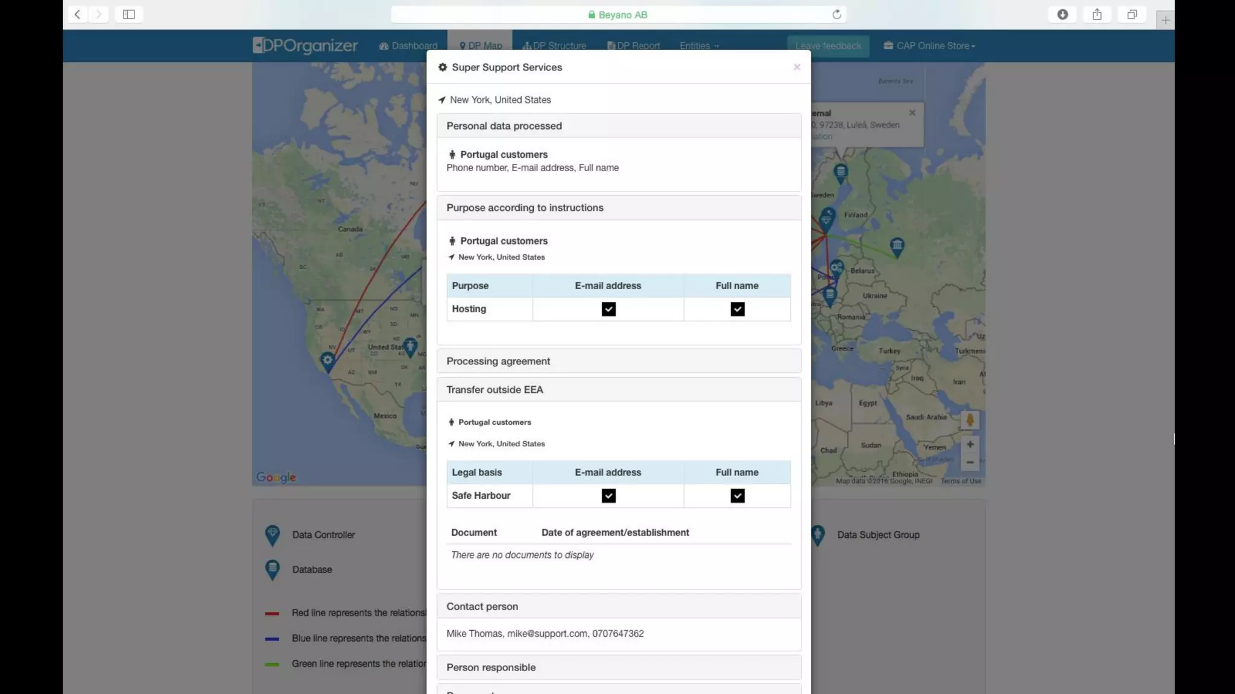Click the bank building pin in Russia
The height and width of the screenshot is (694, 1235).
tap(897, 245)
